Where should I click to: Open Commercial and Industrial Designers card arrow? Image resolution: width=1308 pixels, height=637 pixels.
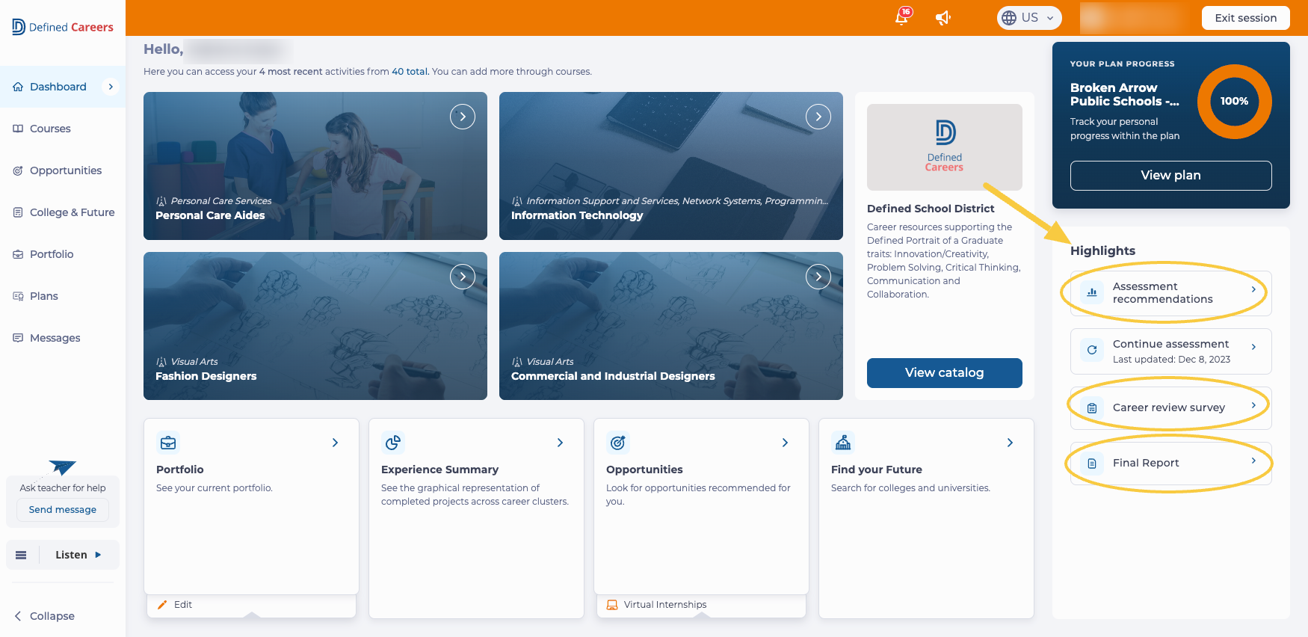click(x=818, y=277)
